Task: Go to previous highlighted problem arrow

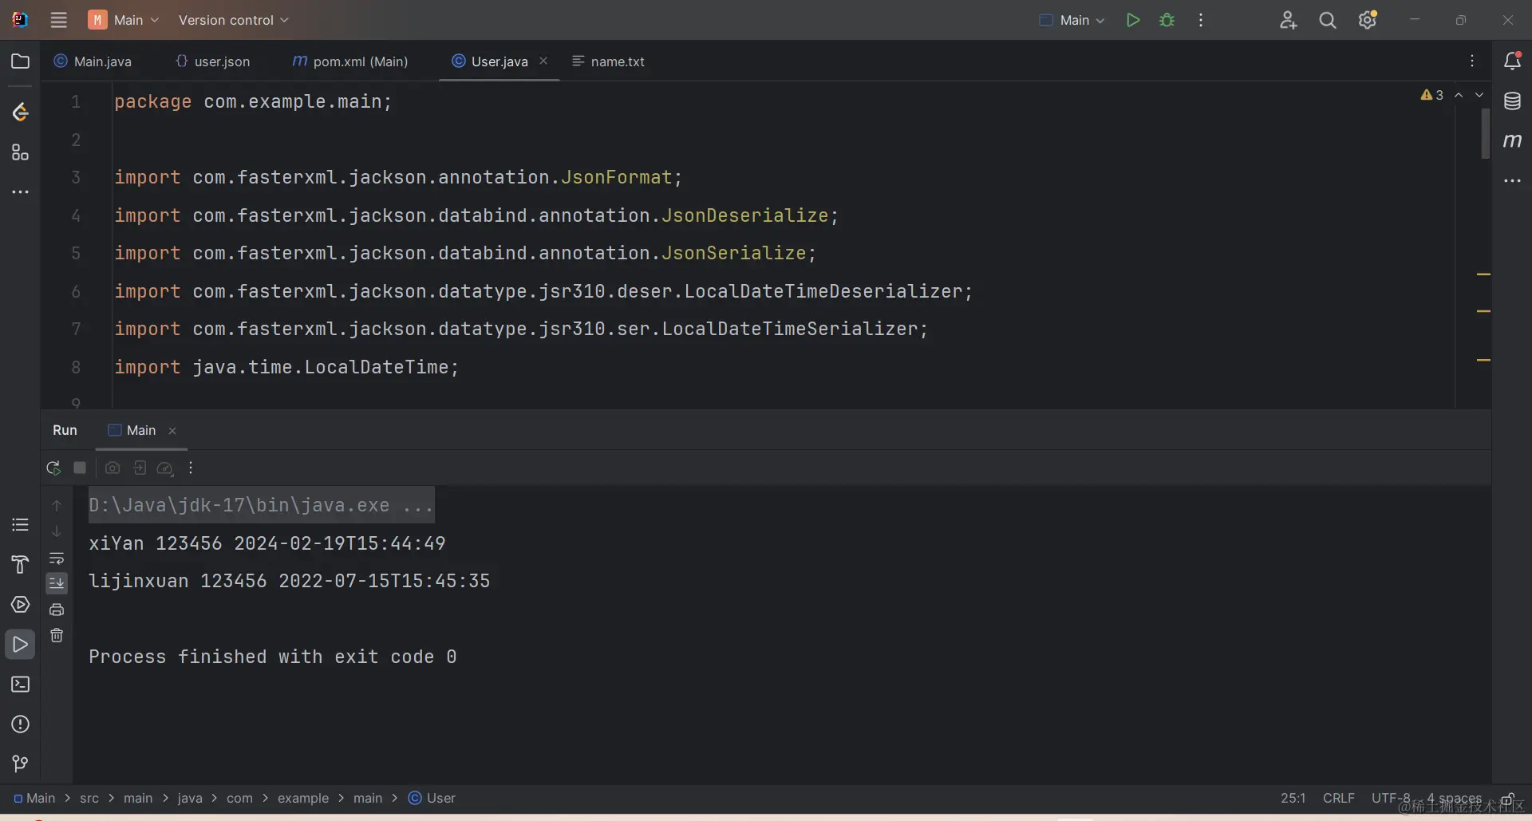Action: pos(1459,95)
